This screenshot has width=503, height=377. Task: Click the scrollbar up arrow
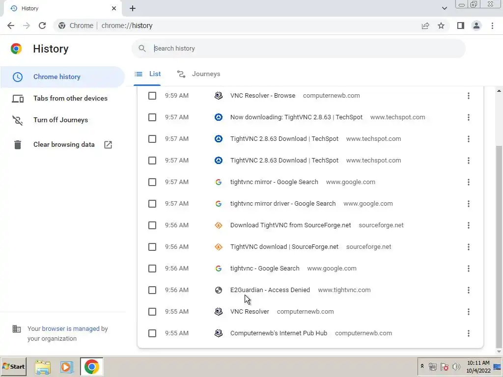point(499,91)
